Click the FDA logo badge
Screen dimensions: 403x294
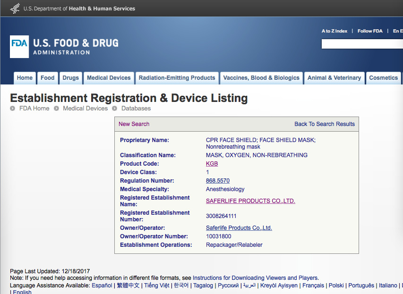pos(19,47)
